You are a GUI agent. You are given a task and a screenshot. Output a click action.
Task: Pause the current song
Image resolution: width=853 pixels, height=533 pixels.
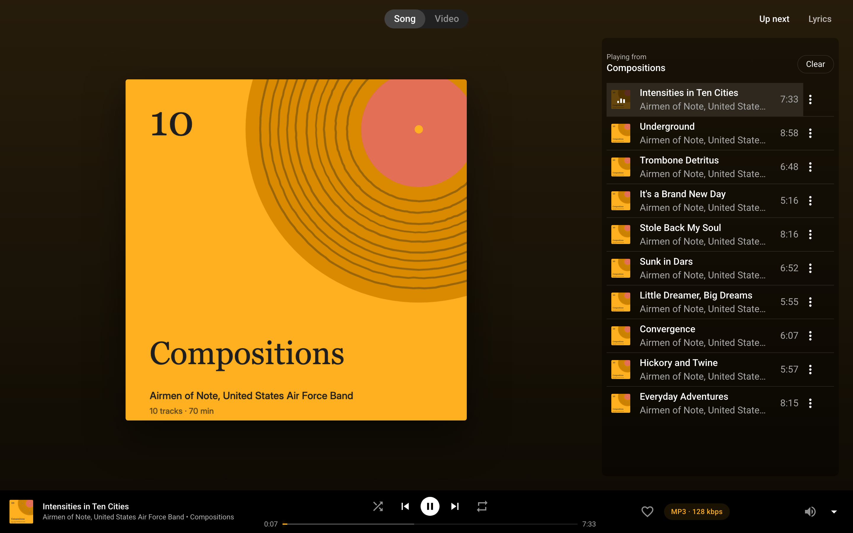pos(430,507)
